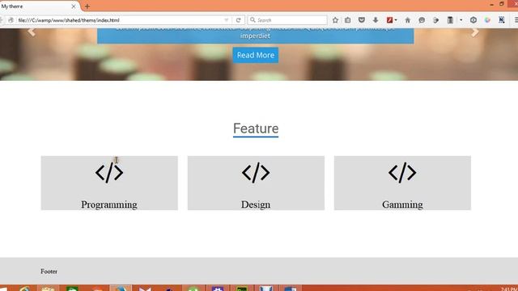Open the purple gear taskbar app
Screen dimensions: 518x291
coord(218,289)
